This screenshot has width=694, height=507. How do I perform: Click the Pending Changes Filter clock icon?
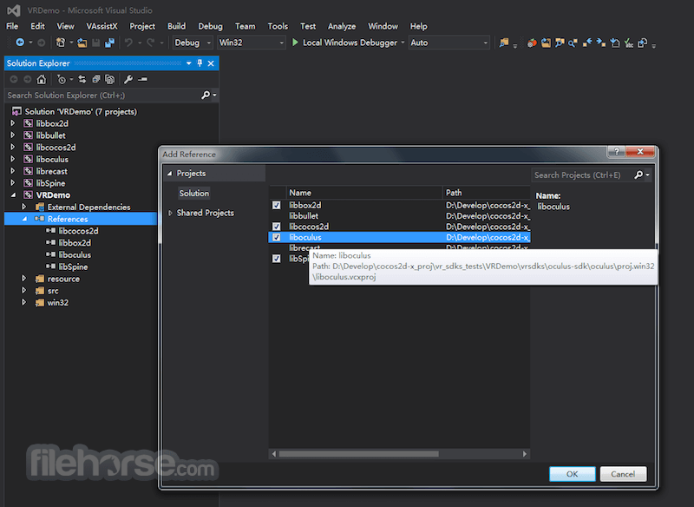[61, 79]
